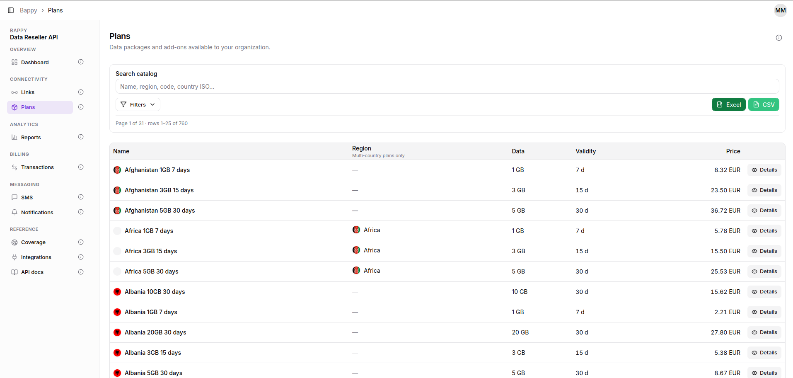Click the 23.50 EUR price cell
Screen dimensions: 793x378
tap(725, 190)
